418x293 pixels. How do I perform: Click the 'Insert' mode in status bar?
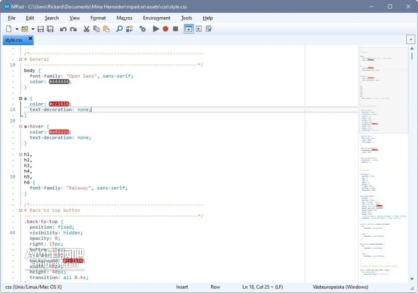(x=182, y=287)
